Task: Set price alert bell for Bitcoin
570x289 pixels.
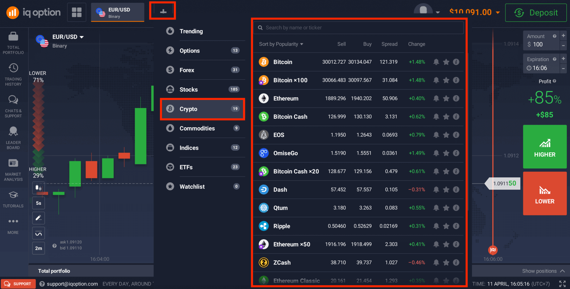Action: click(x=436, y=62)
